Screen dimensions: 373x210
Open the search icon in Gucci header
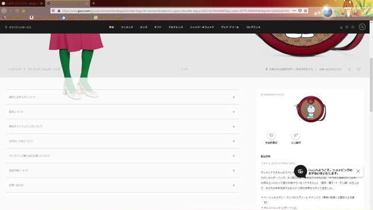tap(362, 27)
